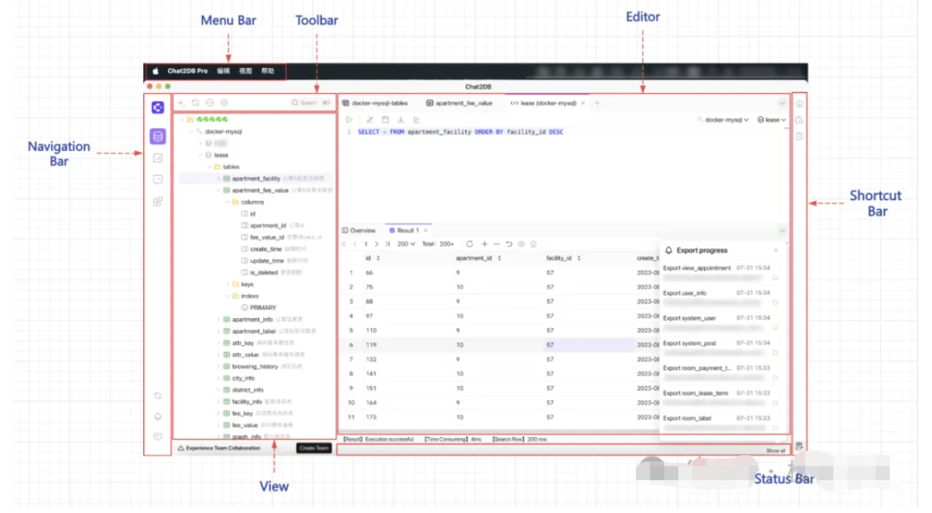
Task: Click the submit upload icon in result toolbar
Action: click(x=534, y=244)
